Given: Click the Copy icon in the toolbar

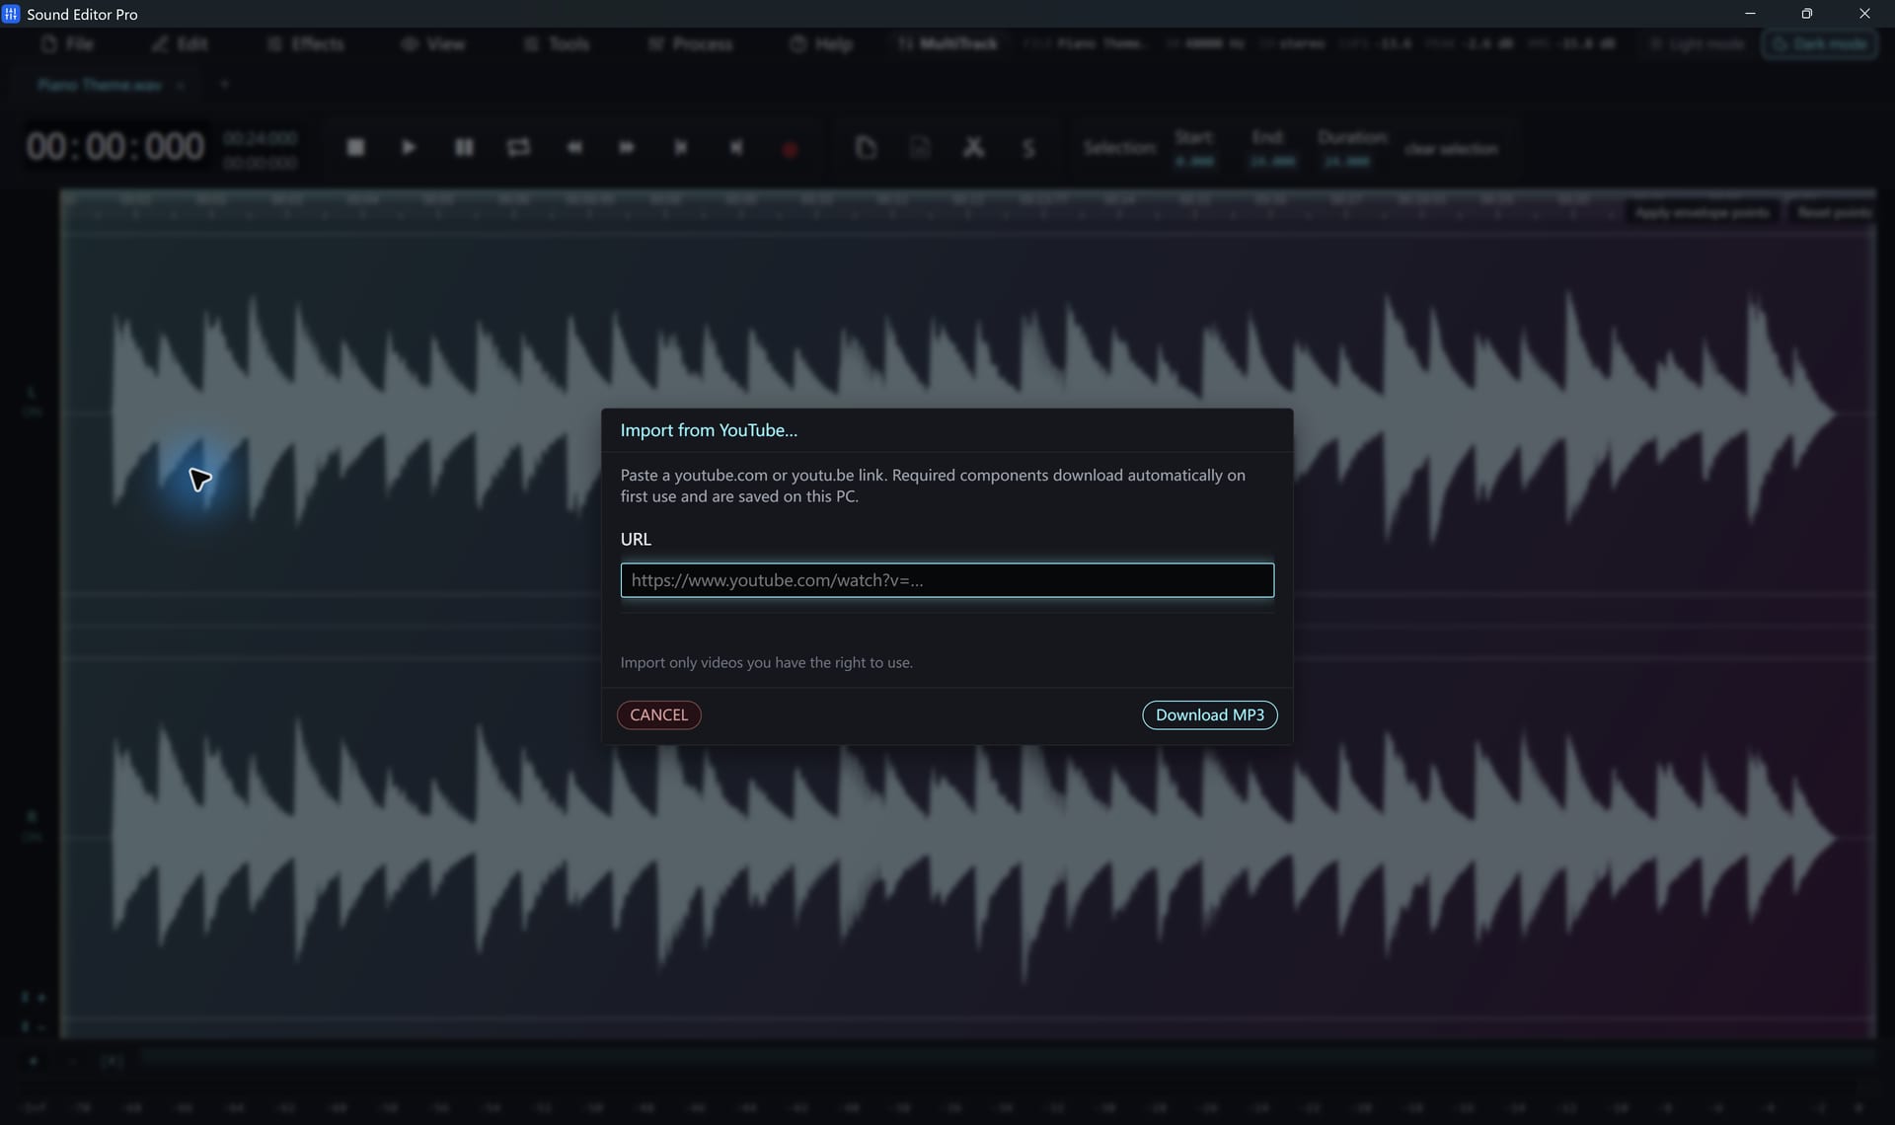Looking at the screenshot, I should point(866,147).
